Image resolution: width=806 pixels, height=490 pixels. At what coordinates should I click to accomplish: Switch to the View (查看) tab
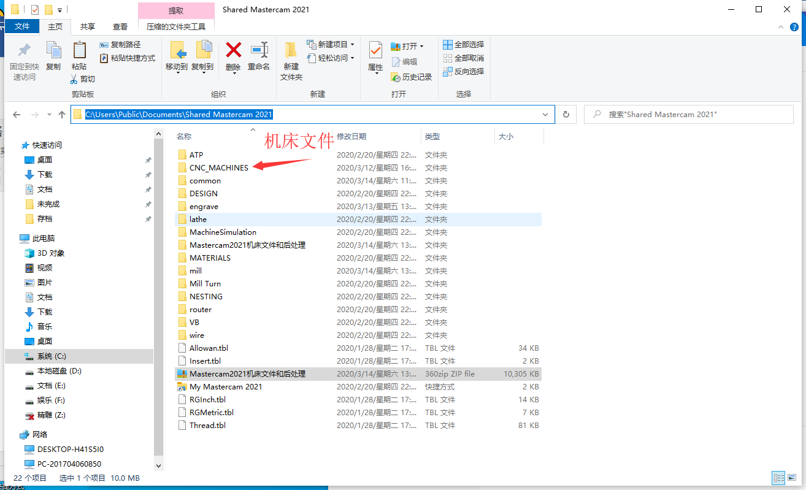120,26
